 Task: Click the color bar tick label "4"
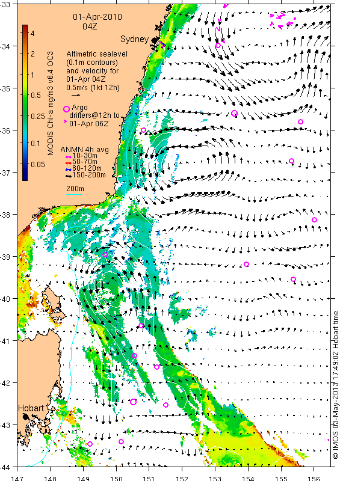point(32,33)
